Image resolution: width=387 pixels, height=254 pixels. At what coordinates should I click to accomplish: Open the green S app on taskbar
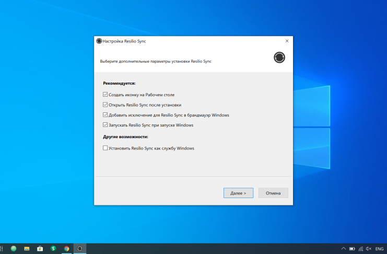(x=53, y=249)
